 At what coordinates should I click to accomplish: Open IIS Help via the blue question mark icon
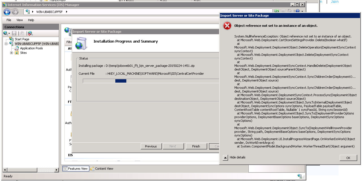(x=298, y=11)
